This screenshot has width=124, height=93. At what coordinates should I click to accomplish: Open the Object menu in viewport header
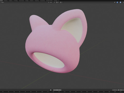click(3, 2)
